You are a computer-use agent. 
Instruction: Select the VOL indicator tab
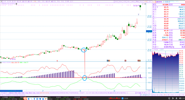click(x=34, y=93)
